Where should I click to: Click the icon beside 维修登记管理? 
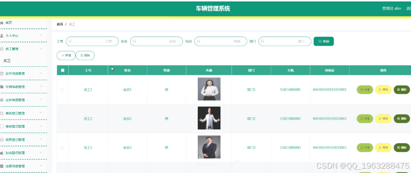click(x=1, y=126)
